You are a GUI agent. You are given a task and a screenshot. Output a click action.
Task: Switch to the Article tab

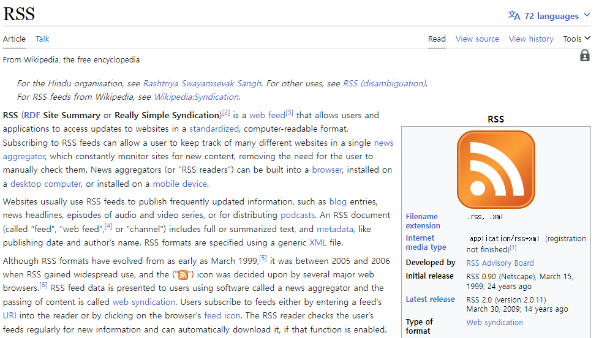click(x=14, y=39)
